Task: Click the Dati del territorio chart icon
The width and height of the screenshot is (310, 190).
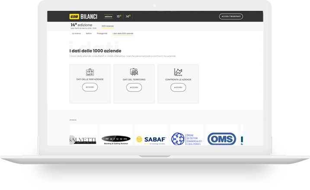Action: [x=134, y=72]
